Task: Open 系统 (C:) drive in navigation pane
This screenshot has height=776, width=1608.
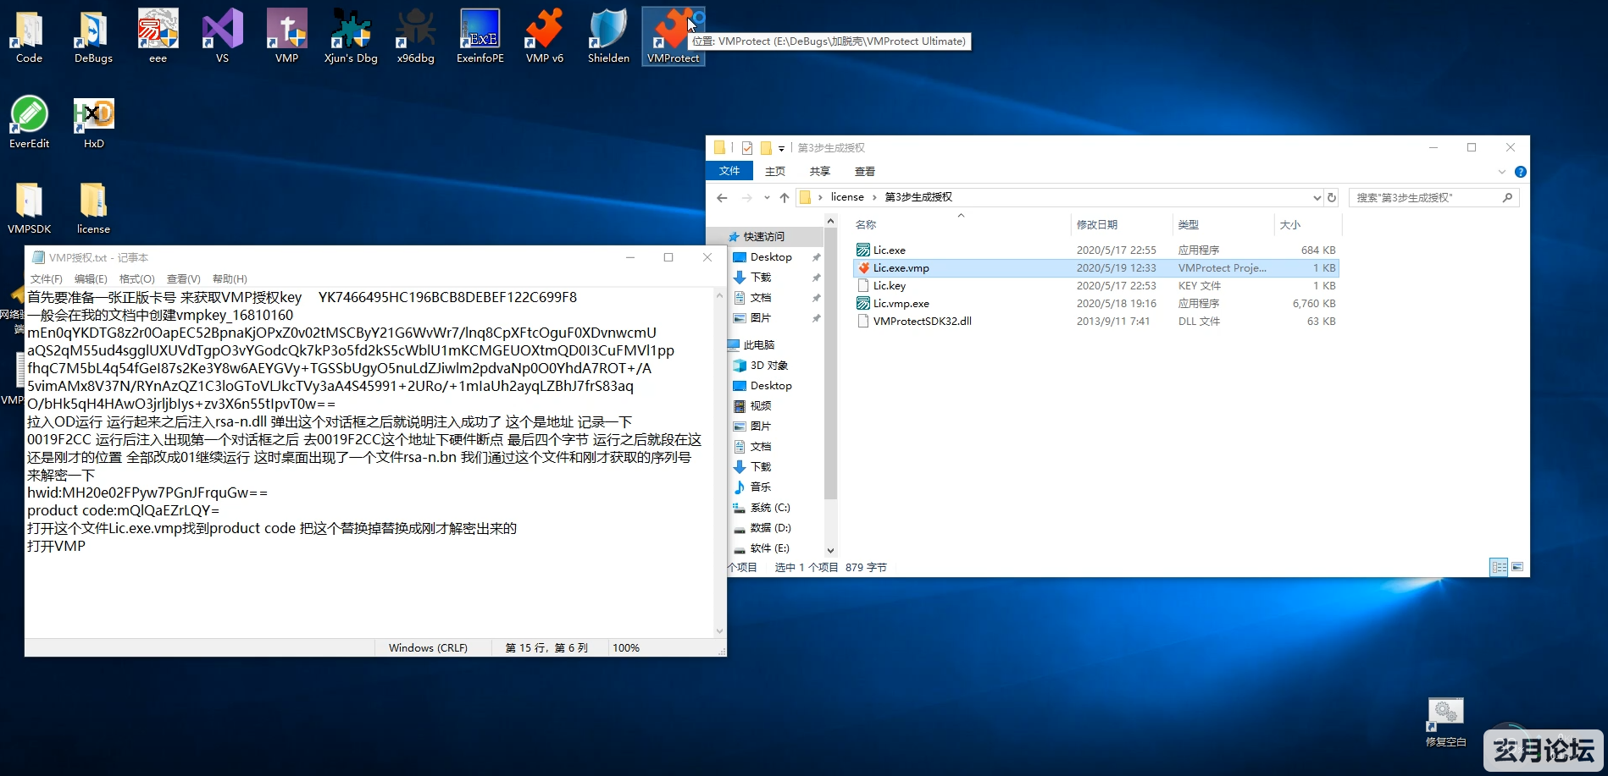Action: click(770, 507)
